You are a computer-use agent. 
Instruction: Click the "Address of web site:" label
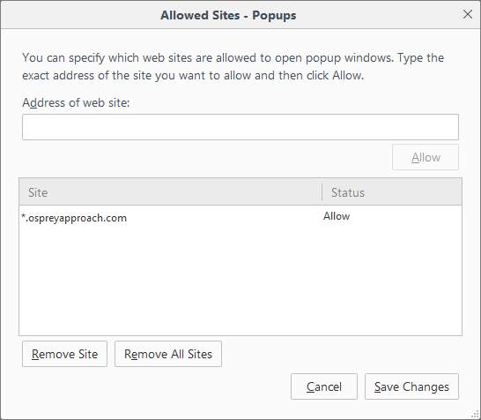click(76, 102)
